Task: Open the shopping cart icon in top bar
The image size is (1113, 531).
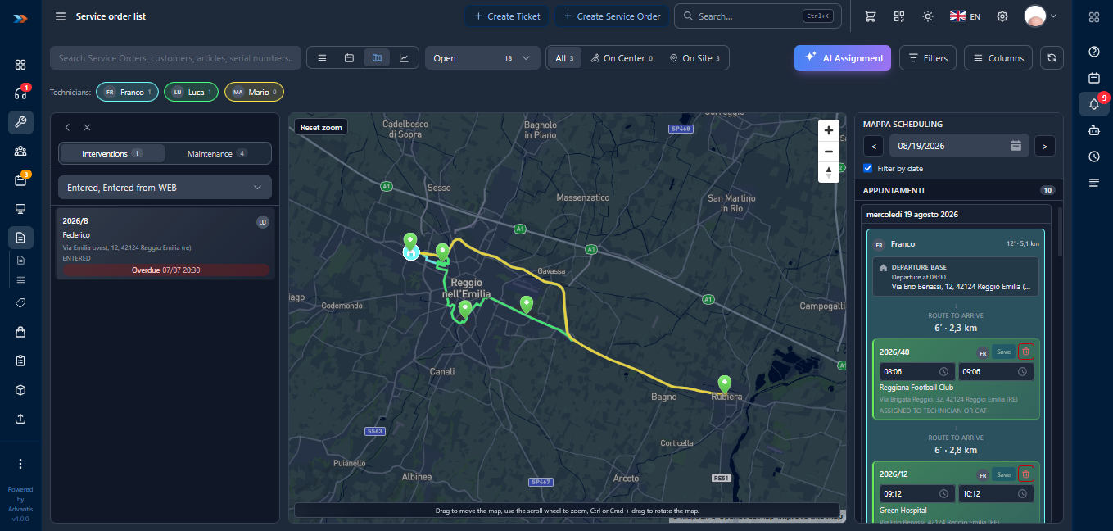Action: pyautogui.click(x=870, y=16)
